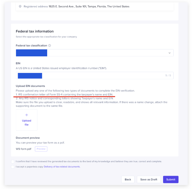Select the highlighted tax classification value

[x=32, y=53]
